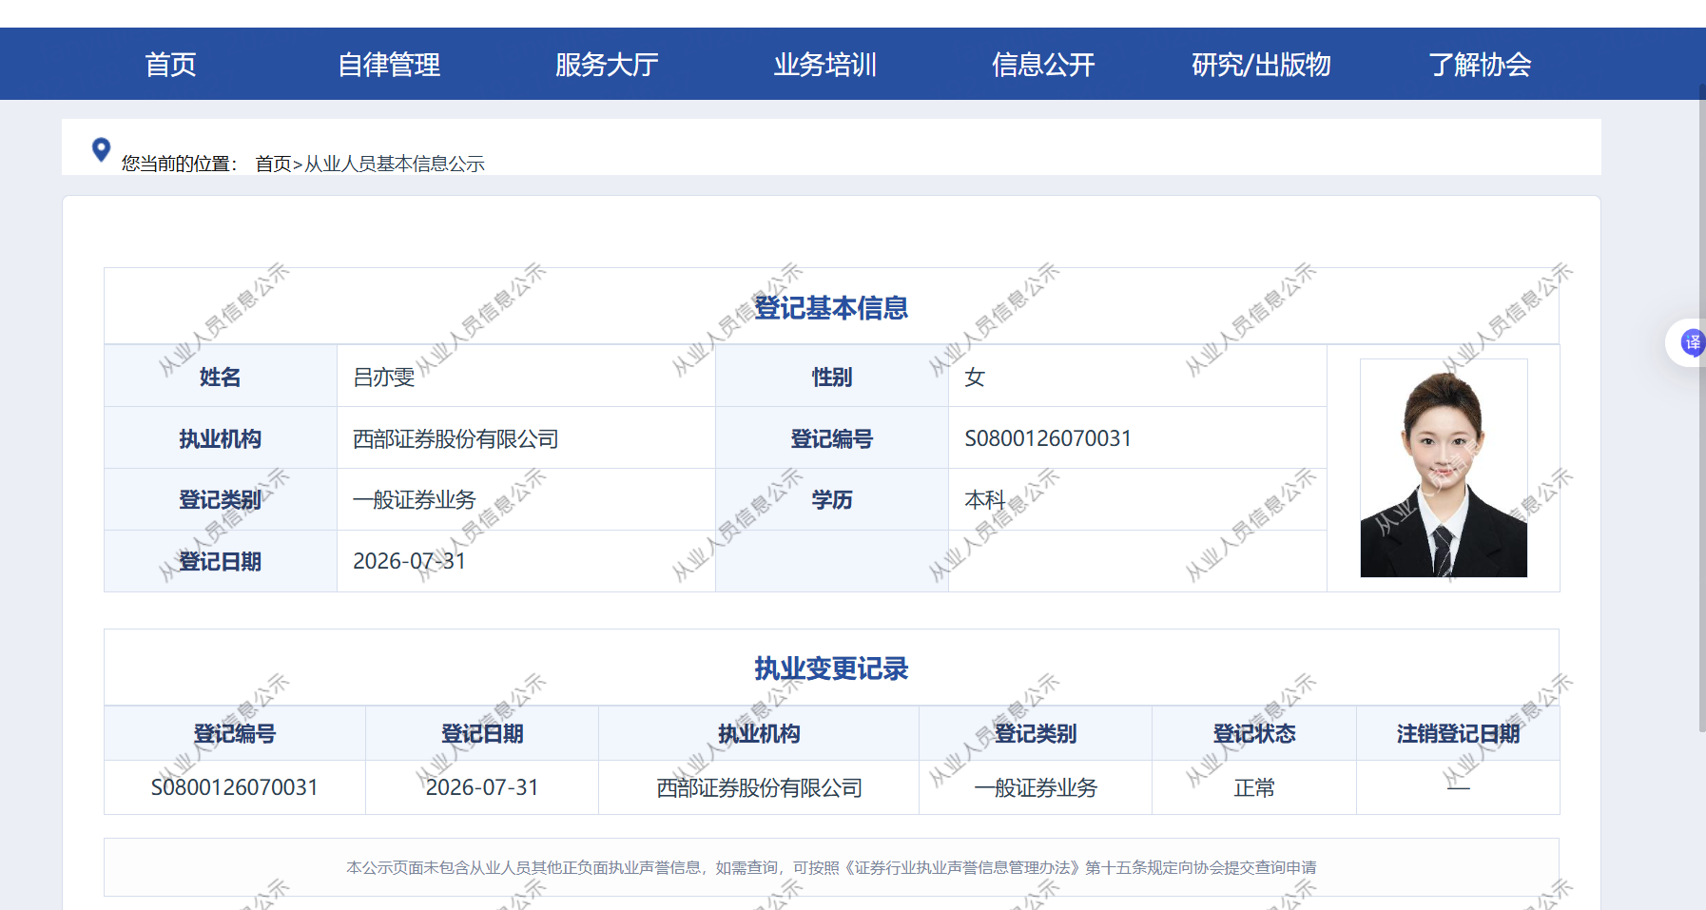Image resolution: width=1706 pixels, height=910 pixels.
Task: Select 2026-07-31 in 执业变更记录 row
Action: [482, 787]
